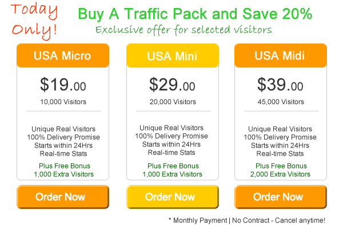Click Order Now under USA Micro
This screenshot has width=343, height=229.
pos(63,197)
